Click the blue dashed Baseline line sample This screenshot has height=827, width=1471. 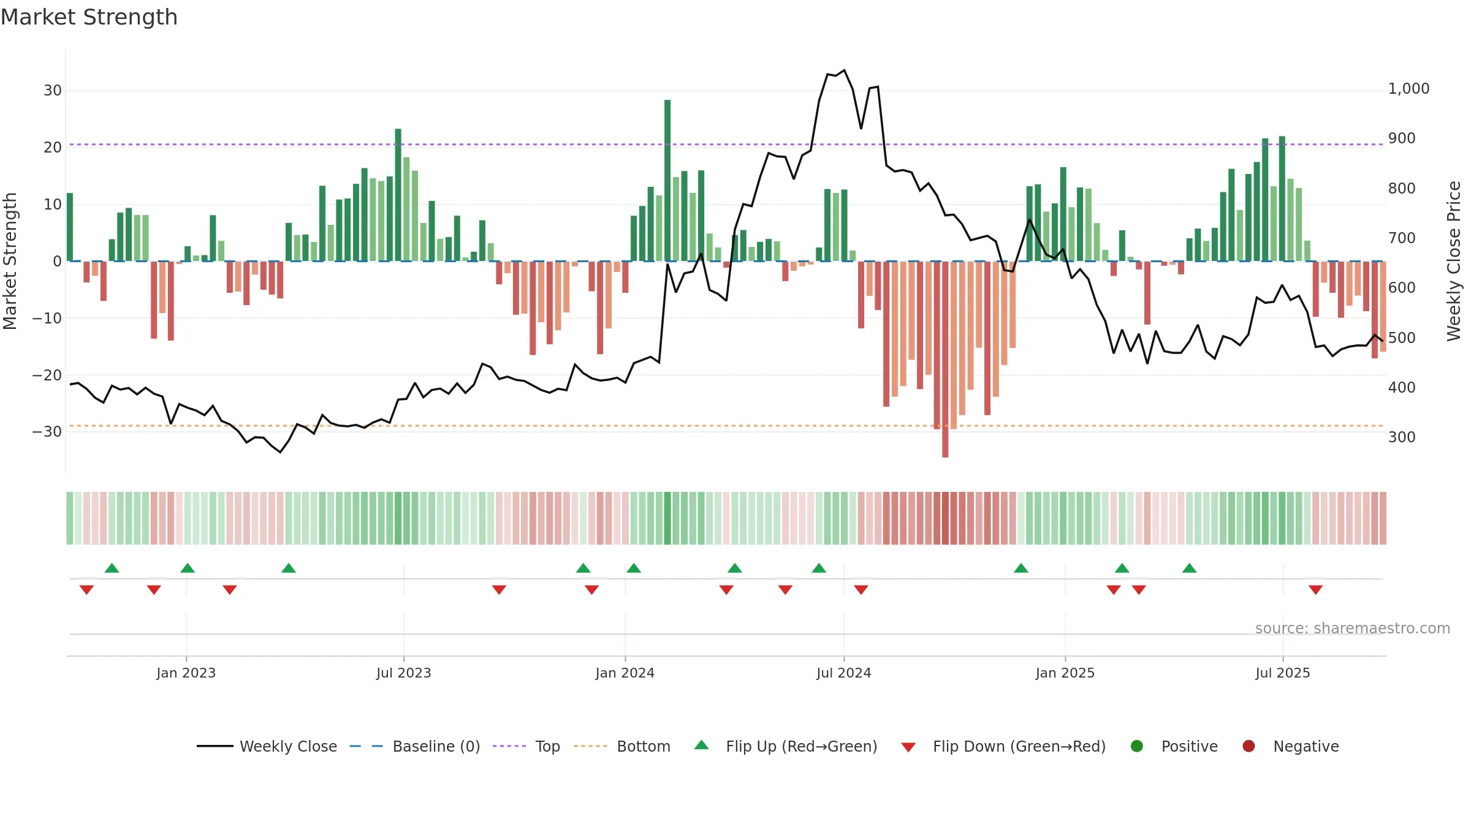click(x=367, y=746)
